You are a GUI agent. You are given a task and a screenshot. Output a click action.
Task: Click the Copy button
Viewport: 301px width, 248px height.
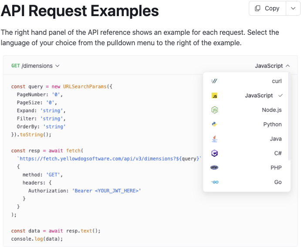[x=267, y=8]
